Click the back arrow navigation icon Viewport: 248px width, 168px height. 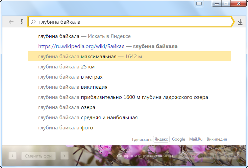[11, 22]
